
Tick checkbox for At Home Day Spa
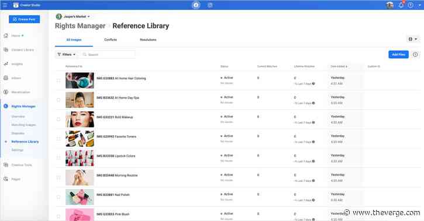(58, 100)
